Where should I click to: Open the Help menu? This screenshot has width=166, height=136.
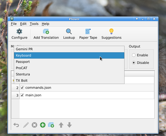coord(46,24)
